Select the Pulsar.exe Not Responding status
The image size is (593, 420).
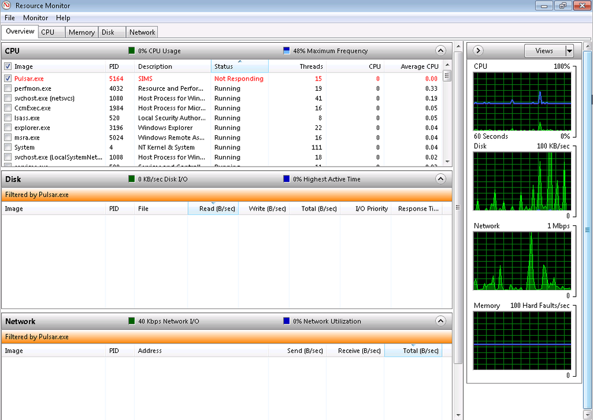tap(238, 78)
